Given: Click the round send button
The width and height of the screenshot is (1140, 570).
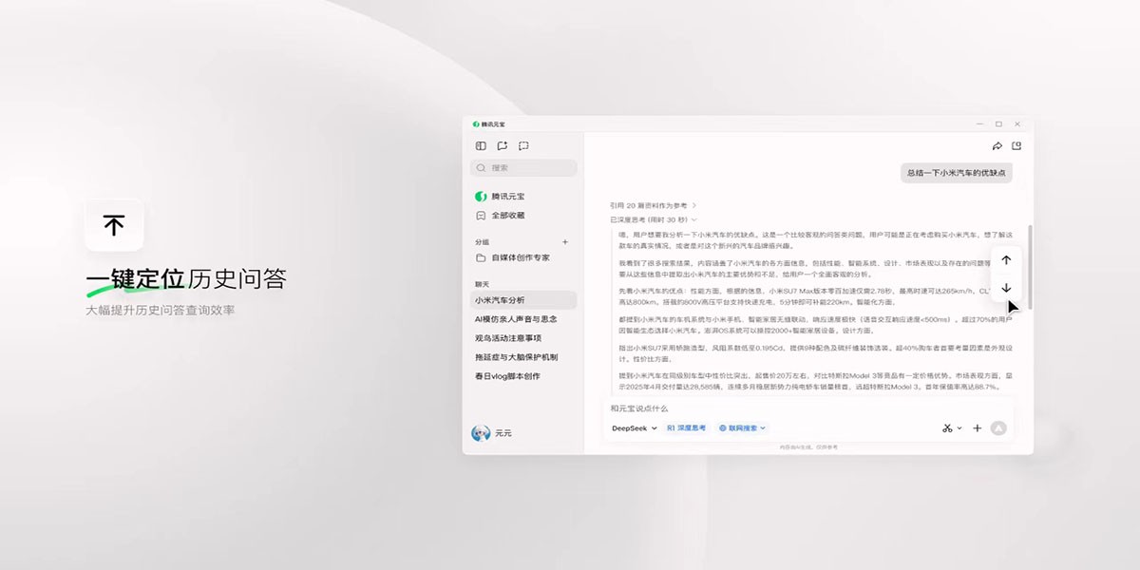Looking at the screenshot, I should coord(997,428).
